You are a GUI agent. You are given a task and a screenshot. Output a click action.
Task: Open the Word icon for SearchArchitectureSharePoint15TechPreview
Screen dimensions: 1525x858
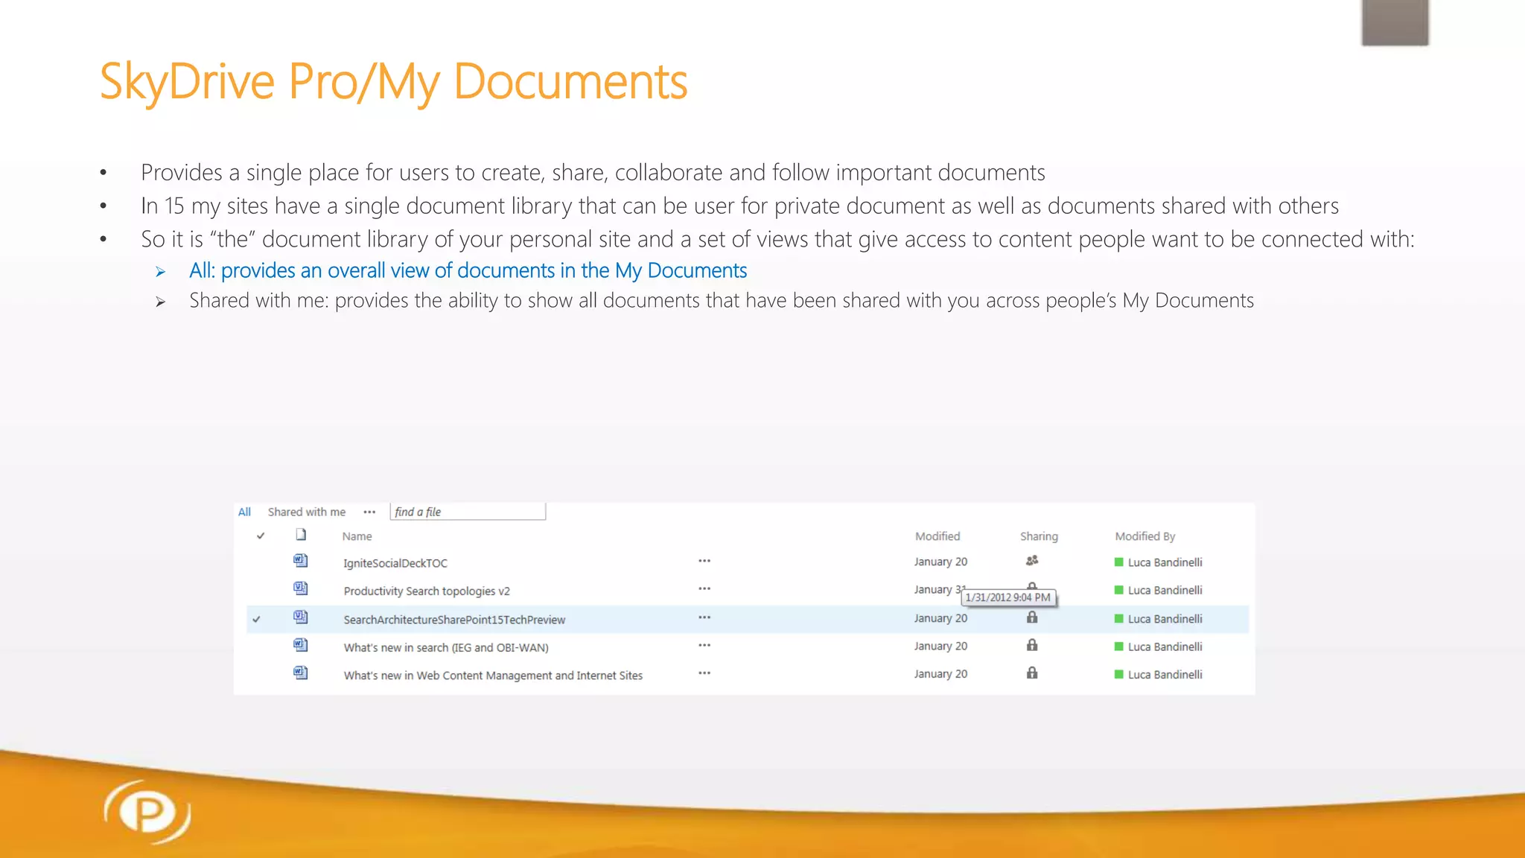(x=300, y=617)
